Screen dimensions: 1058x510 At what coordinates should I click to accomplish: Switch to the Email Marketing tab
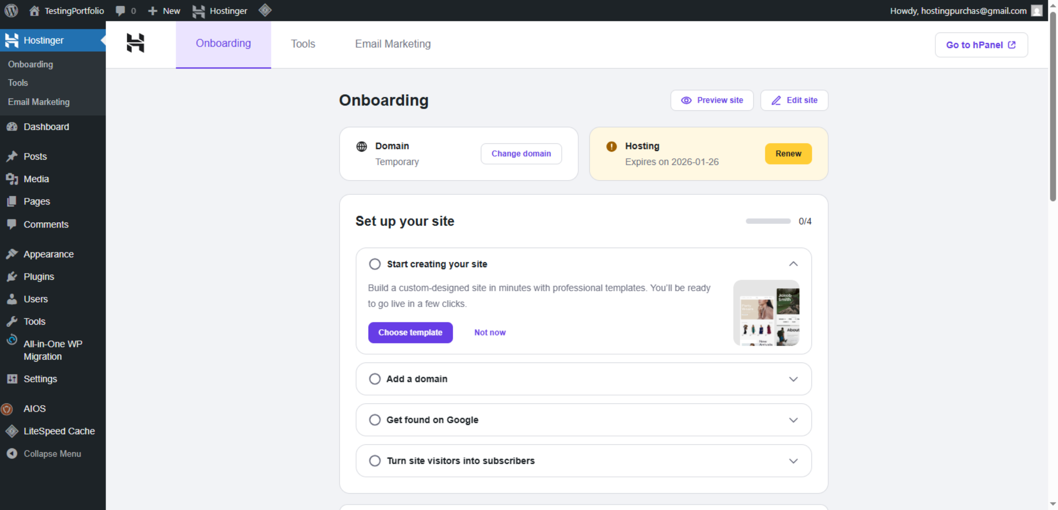(x=392, y=44)
